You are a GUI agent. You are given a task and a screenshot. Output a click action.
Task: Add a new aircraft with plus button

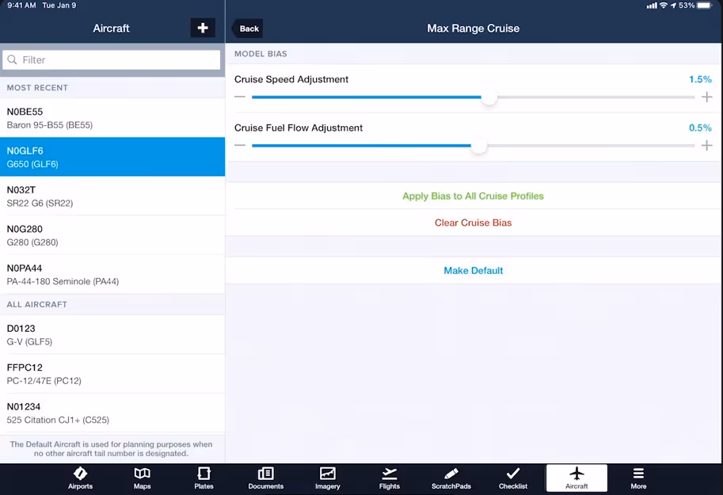click(x=203, y=29)
